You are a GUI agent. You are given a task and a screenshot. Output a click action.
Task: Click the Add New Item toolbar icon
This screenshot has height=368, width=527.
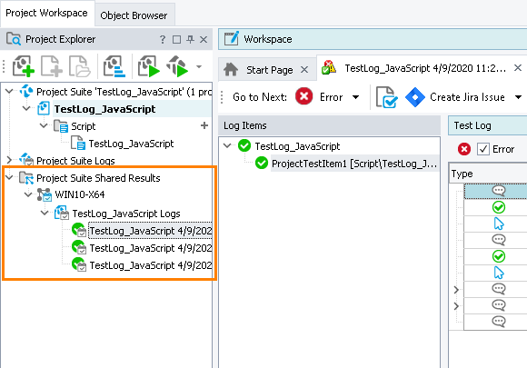(52, 66)
